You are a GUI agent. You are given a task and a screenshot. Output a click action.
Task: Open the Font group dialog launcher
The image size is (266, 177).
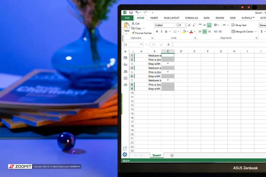click(x=195, y=38)
